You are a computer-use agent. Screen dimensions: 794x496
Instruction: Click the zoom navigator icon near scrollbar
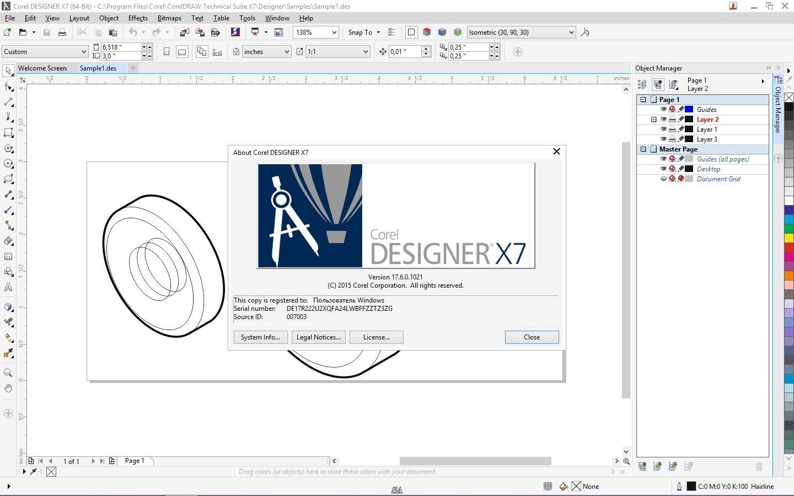tap(626, 461)
